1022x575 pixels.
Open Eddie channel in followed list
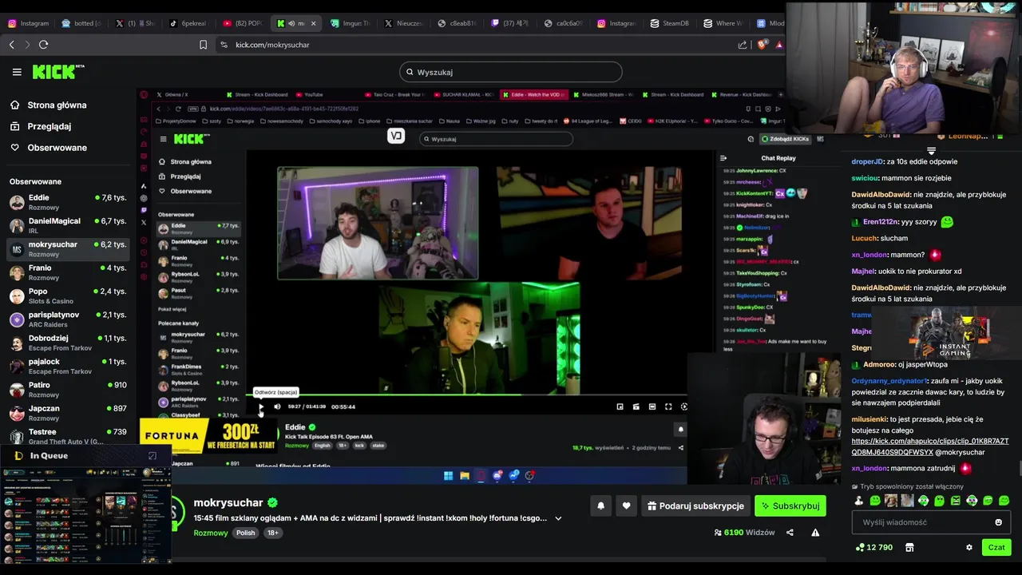point(68,202)
